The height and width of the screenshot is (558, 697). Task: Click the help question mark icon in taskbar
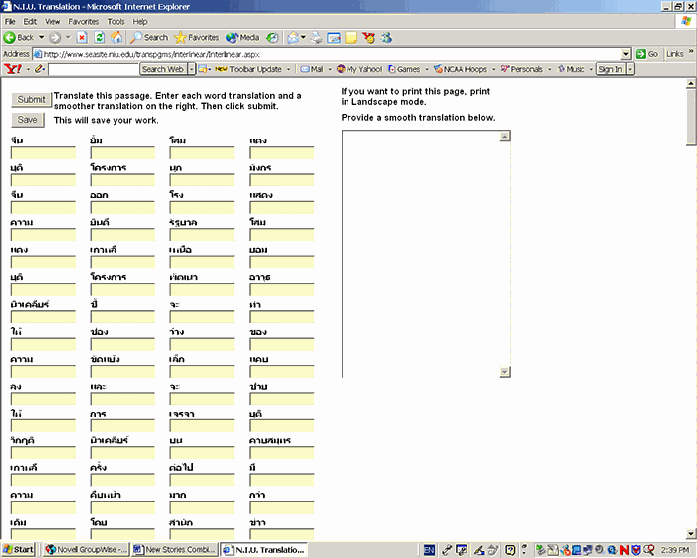(x=510, y=550)
